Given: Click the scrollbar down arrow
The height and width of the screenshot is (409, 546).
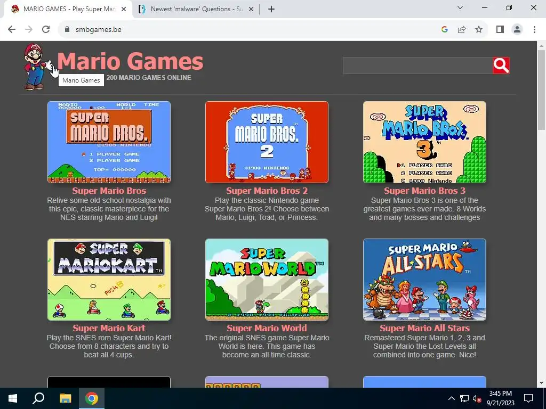Looking at the screenshot, I should (x=541, y=383).
